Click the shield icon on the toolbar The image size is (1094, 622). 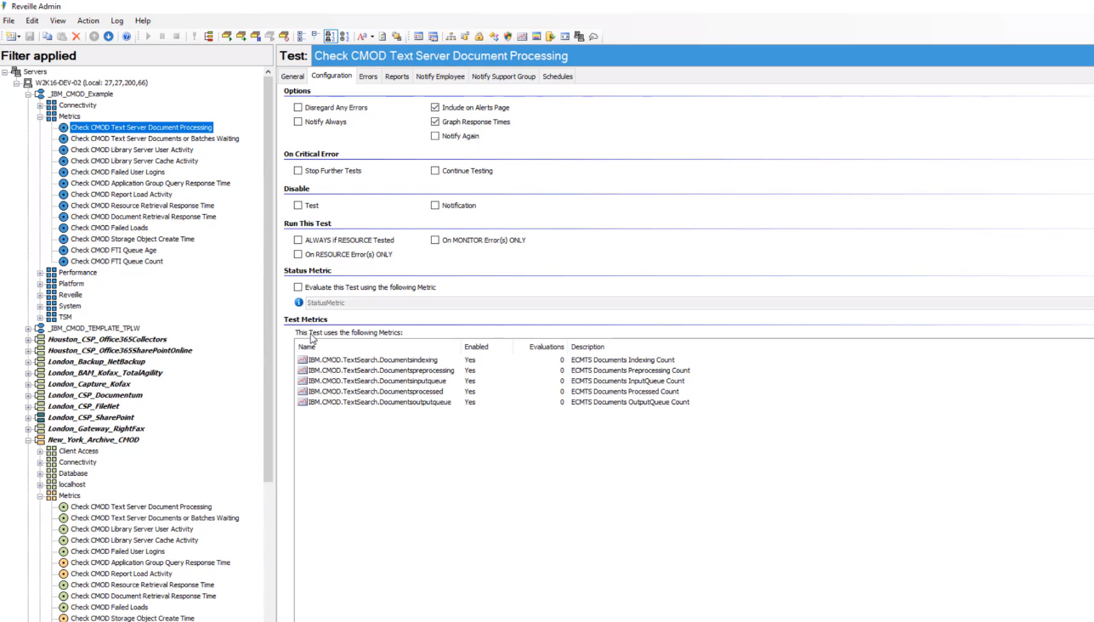click(506, 37)
